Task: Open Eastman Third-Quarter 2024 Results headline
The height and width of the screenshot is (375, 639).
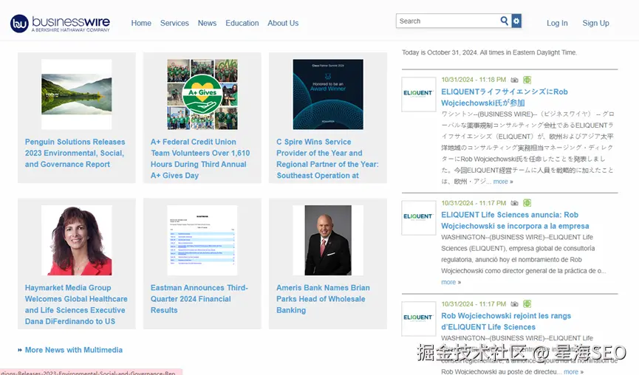Action: (x=199, y=299)
